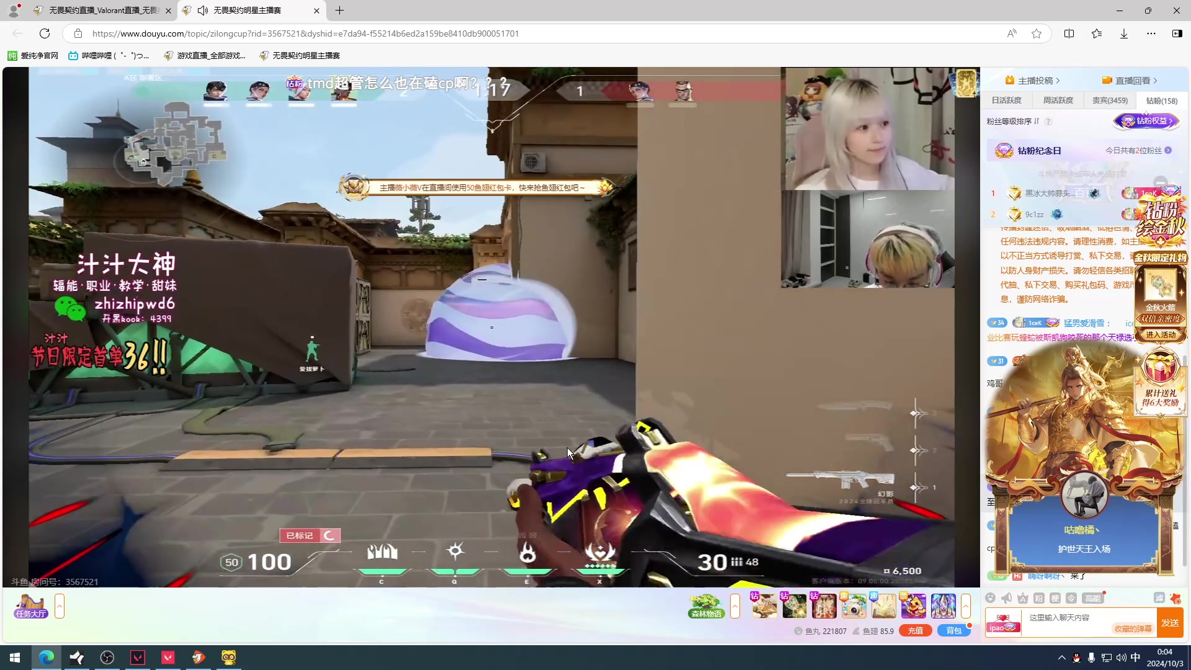The image size is (1191, 670).
Task: Open 主播投稿 streamer uploads
Action: coord(1033,81)
